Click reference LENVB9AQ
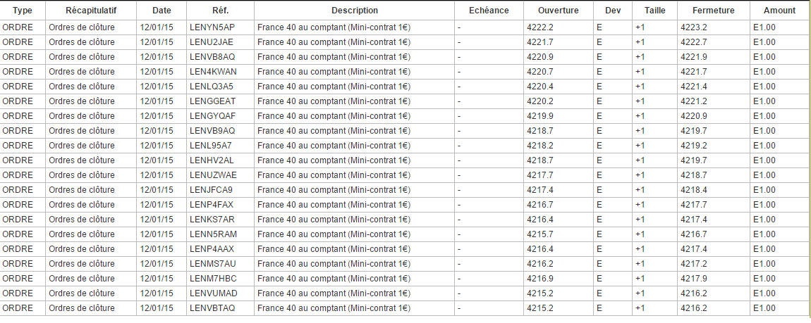The height and width of the screenshot is (323, 811). pos(212,131)
